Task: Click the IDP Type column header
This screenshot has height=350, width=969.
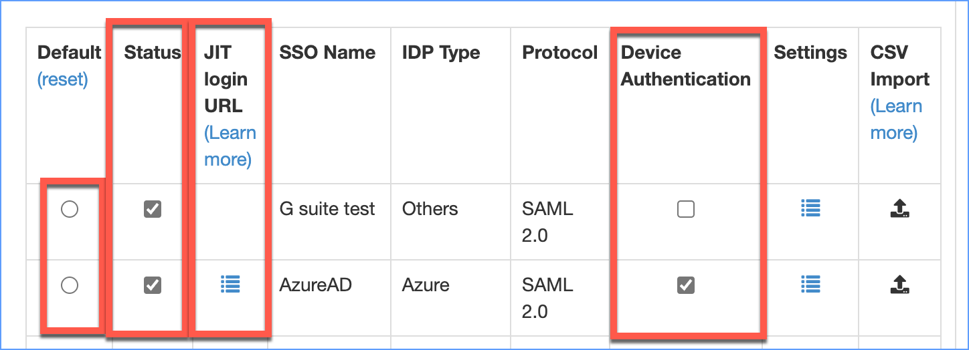Action: [441, 53]
